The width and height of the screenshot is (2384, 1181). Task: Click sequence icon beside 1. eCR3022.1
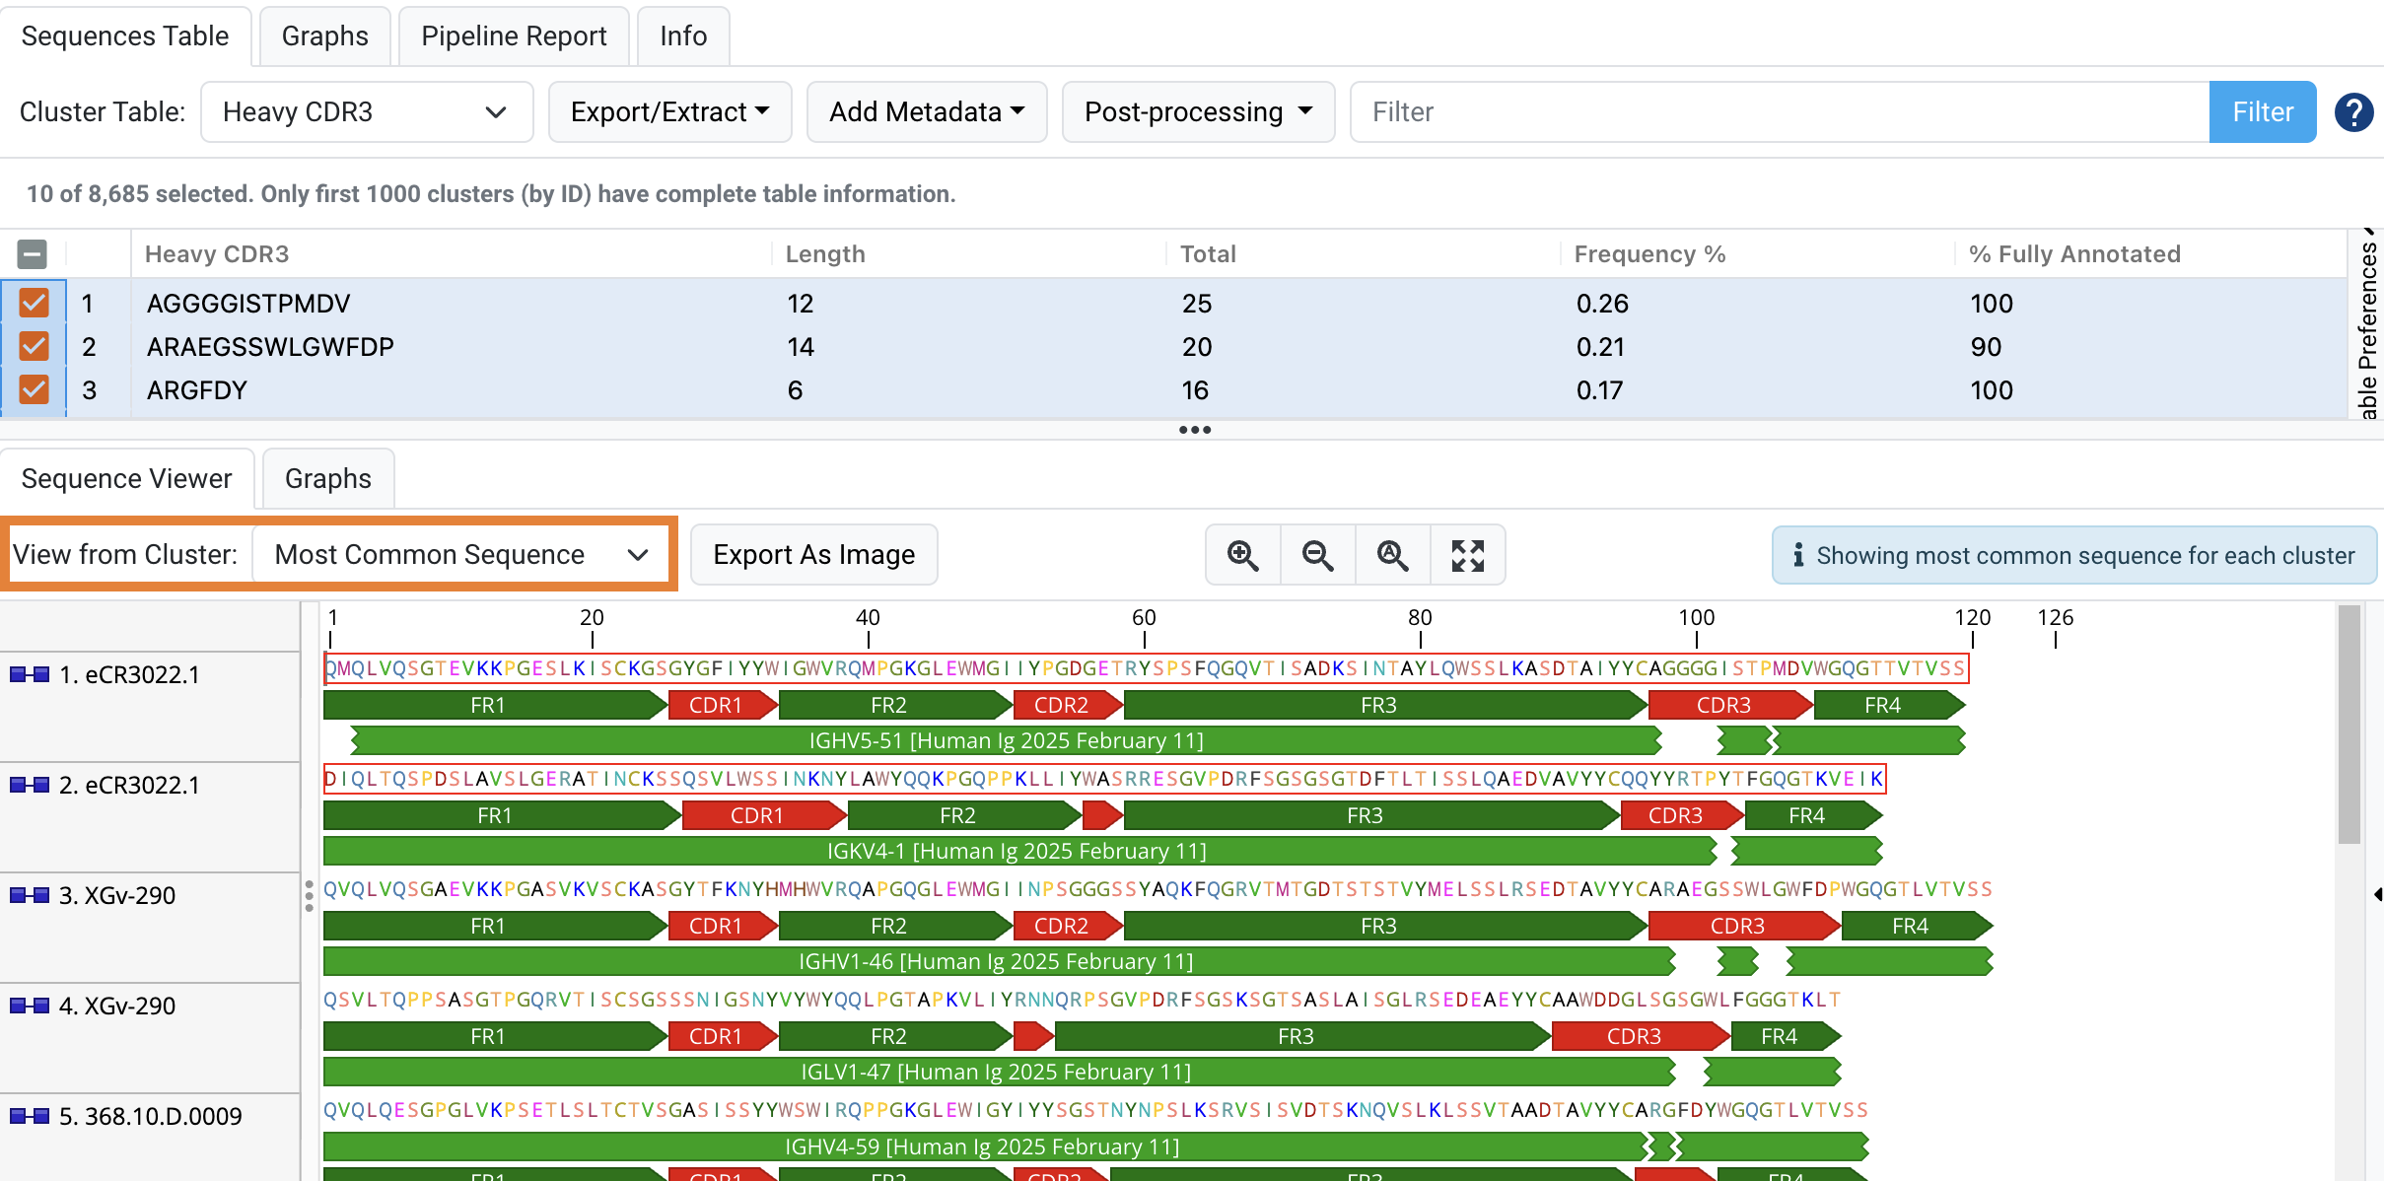pos(30,674)
